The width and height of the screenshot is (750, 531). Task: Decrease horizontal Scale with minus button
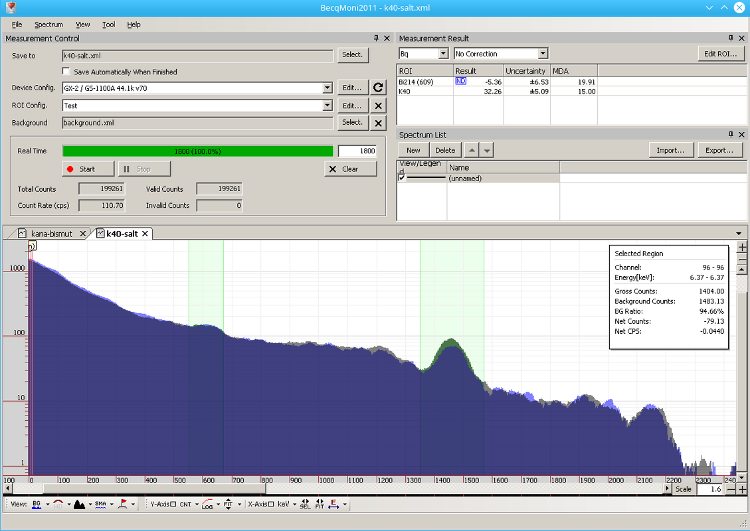pyautogui.click(x=731, y=489)
